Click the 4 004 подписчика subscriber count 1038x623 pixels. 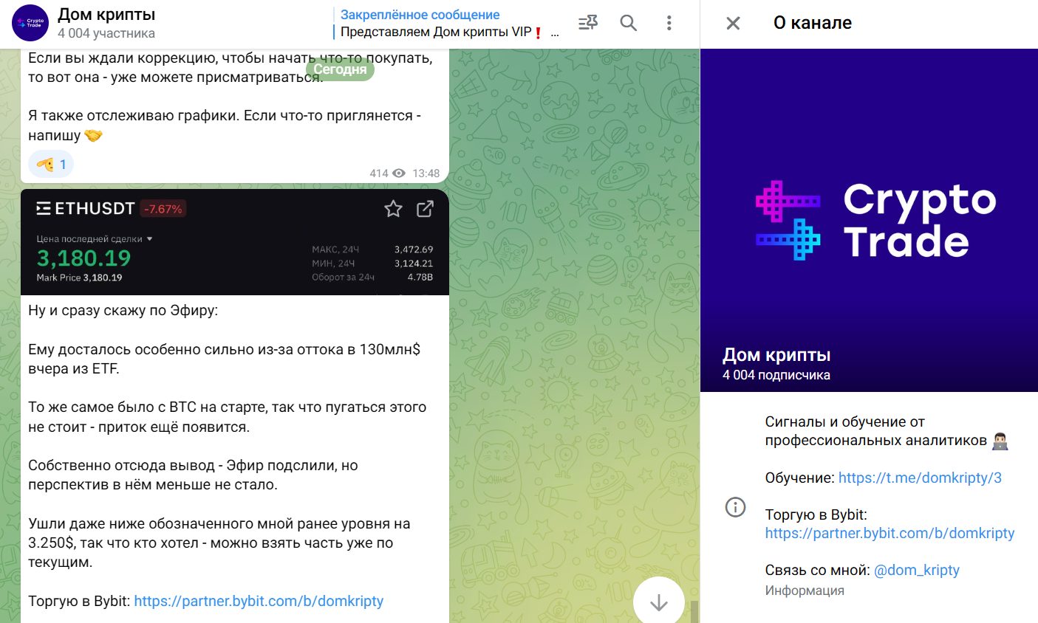pyautogui.click(x=776, y=375)
